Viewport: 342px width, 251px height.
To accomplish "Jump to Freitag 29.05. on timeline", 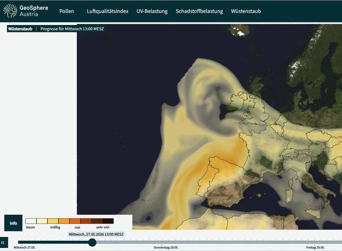I will (x=315, y=247).
